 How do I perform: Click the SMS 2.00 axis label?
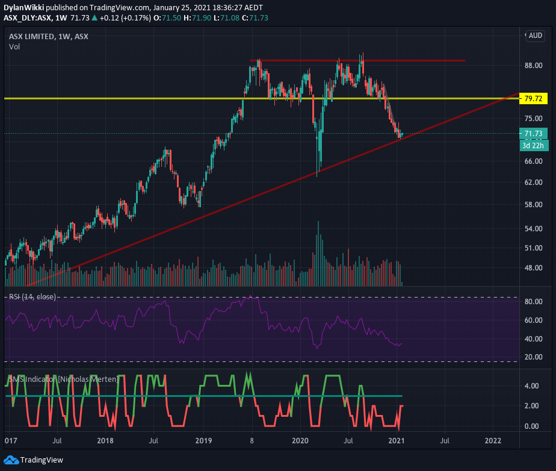[x=531, y=406]
